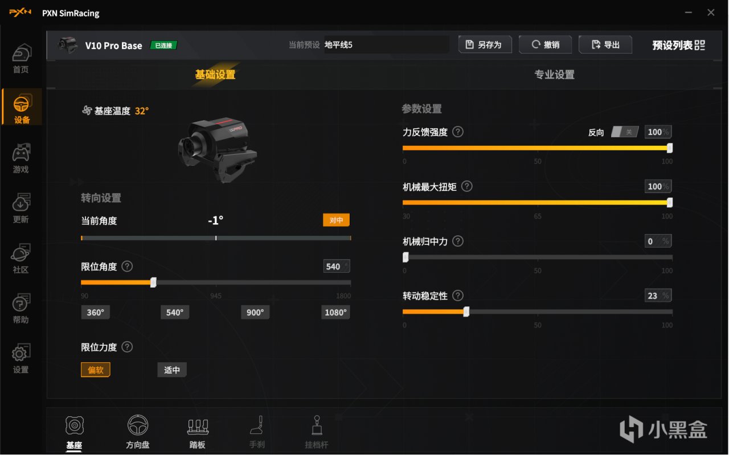This screenshot has width=729, height=455.
Task: Click the 另存为 save-as button
Action: tap(485, 44)
